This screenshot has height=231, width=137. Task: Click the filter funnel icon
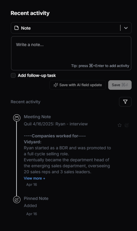125,102
